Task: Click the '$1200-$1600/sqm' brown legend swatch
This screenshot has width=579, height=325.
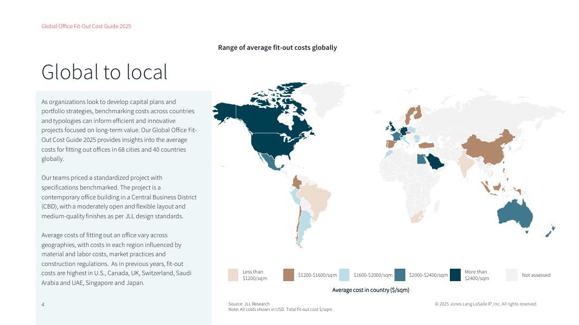Action: click(x=289, y=275)
